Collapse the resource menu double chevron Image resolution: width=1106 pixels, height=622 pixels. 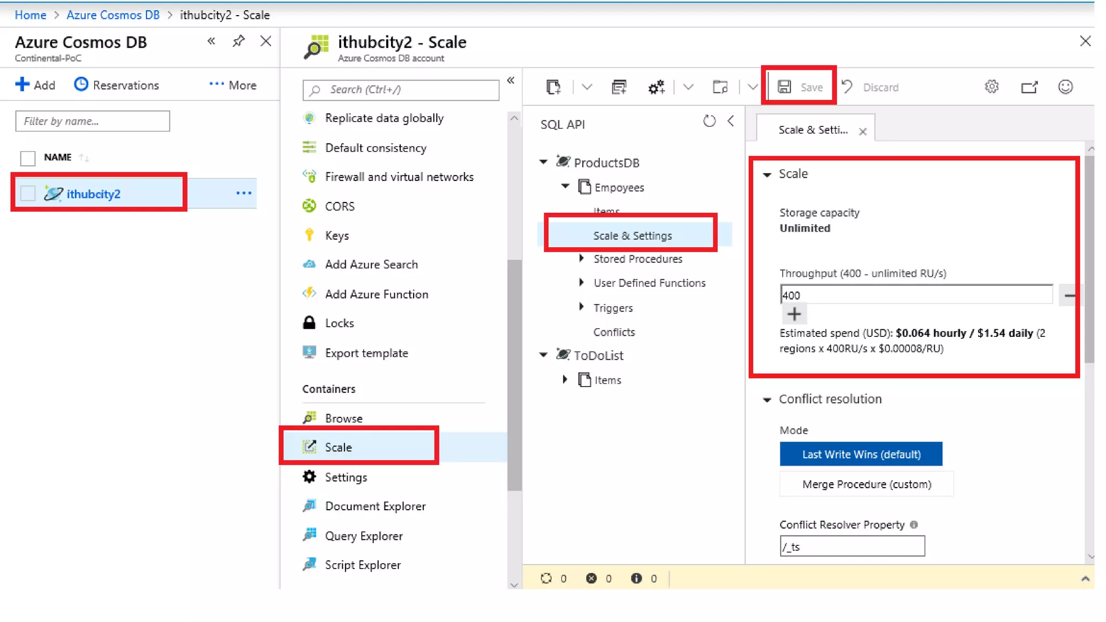510,80
